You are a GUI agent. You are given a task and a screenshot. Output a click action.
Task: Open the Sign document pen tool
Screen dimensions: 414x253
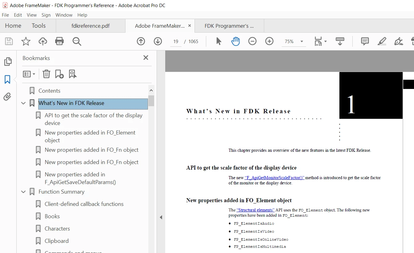(399, 41)
